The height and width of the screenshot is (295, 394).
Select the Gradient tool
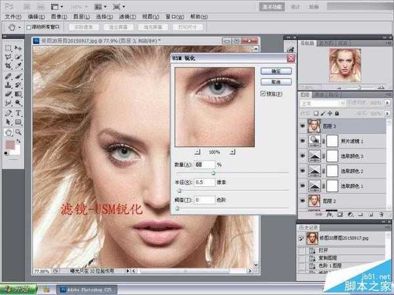pyautogui.click(x=18, y=94)
